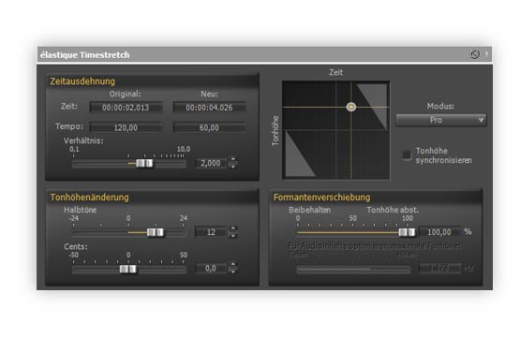Viewport: 520px width, 337px height.
Task: Click the maximale Tonhöhe frequency slider
Action: tap(353, 270)
